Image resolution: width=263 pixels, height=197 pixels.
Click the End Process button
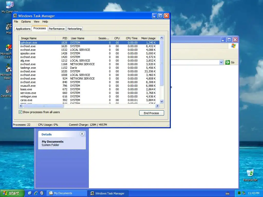pos(152,113)
